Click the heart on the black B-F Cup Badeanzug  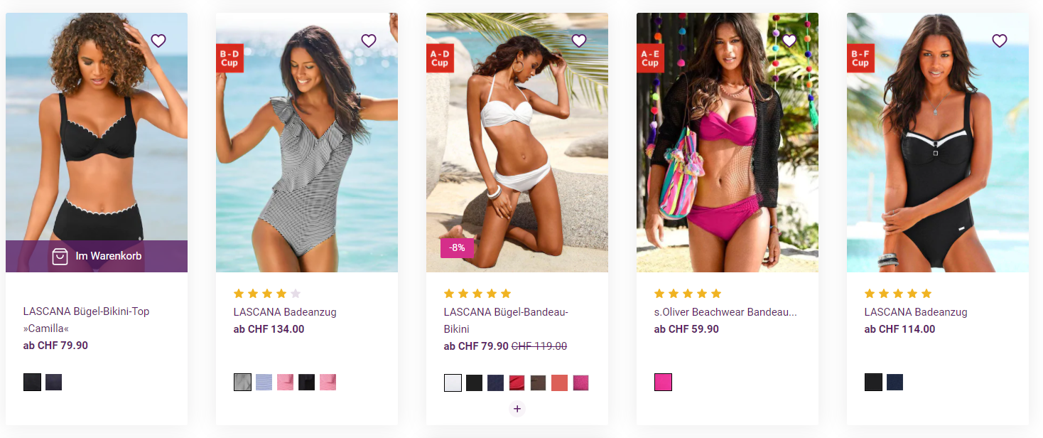tap(1000, 41)
